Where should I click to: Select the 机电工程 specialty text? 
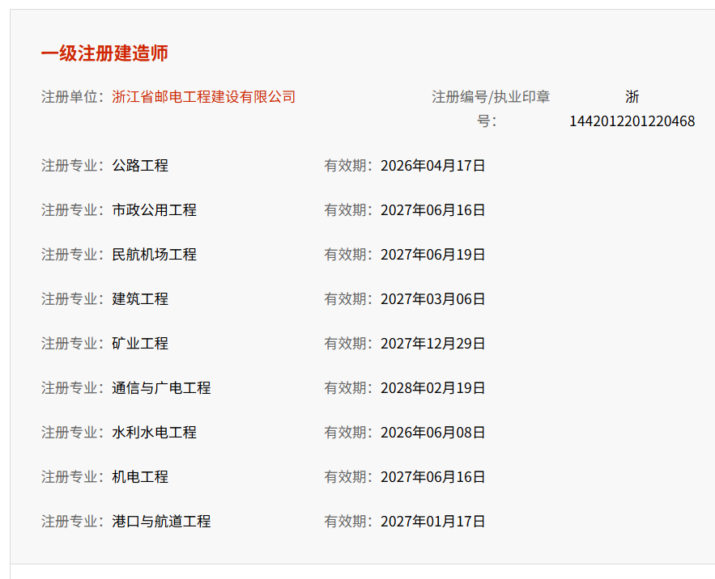click(x=140, y=477)
